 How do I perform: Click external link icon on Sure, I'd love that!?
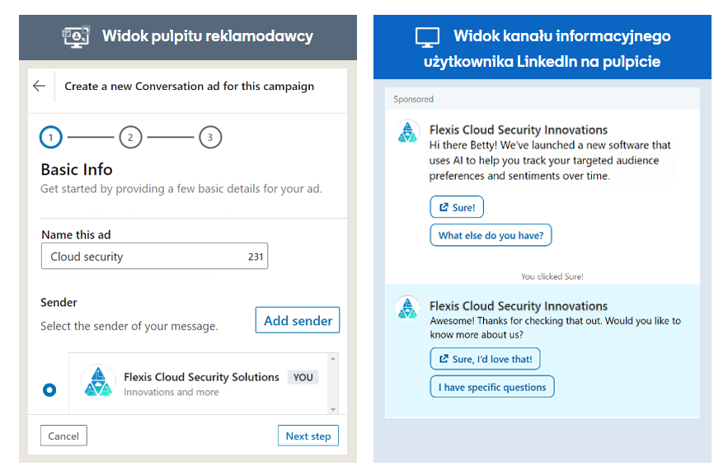click(444, 360)
